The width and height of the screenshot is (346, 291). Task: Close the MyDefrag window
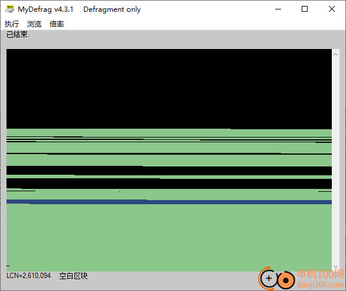[x=332, y=9]
